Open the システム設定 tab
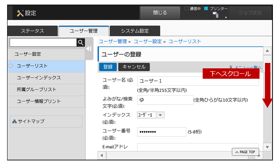This screenshot has width=280, height=165. 135,31
